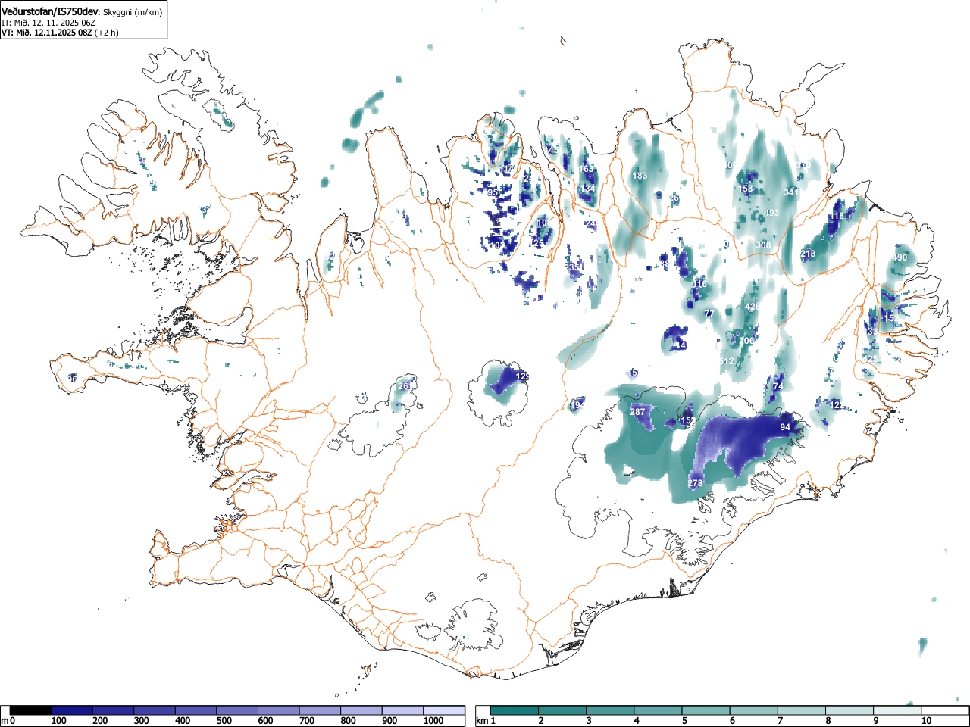Click the '118' visibility value on the map
970x727 pixels.
click(836, 217)
